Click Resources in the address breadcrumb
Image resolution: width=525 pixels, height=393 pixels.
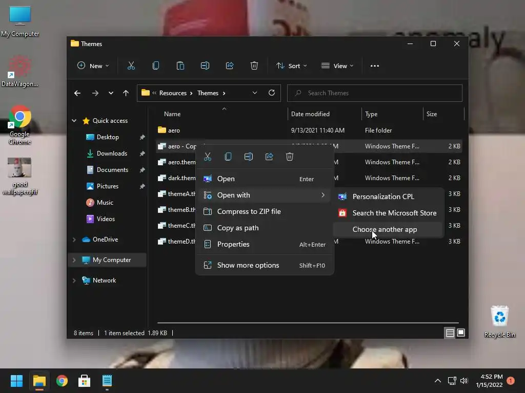coord(173,93)
